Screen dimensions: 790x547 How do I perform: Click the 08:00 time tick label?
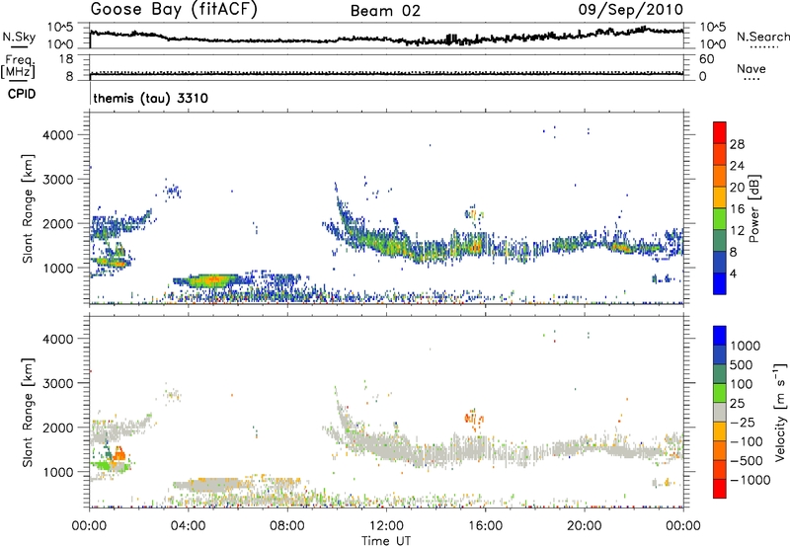pos(287,526)
